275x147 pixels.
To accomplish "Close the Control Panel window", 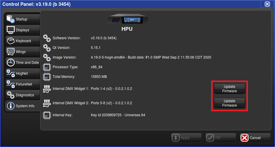I will 267,4.
